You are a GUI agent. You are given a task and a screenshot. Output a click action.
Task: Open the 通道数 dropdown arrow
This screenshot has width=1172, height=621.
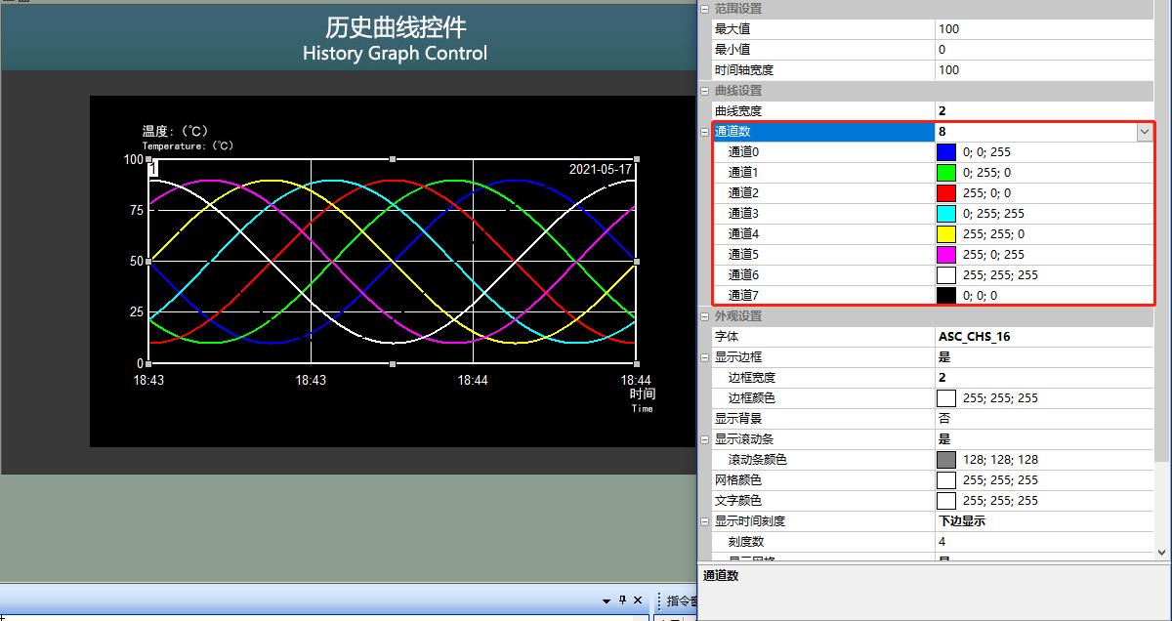click(1144, 132)
